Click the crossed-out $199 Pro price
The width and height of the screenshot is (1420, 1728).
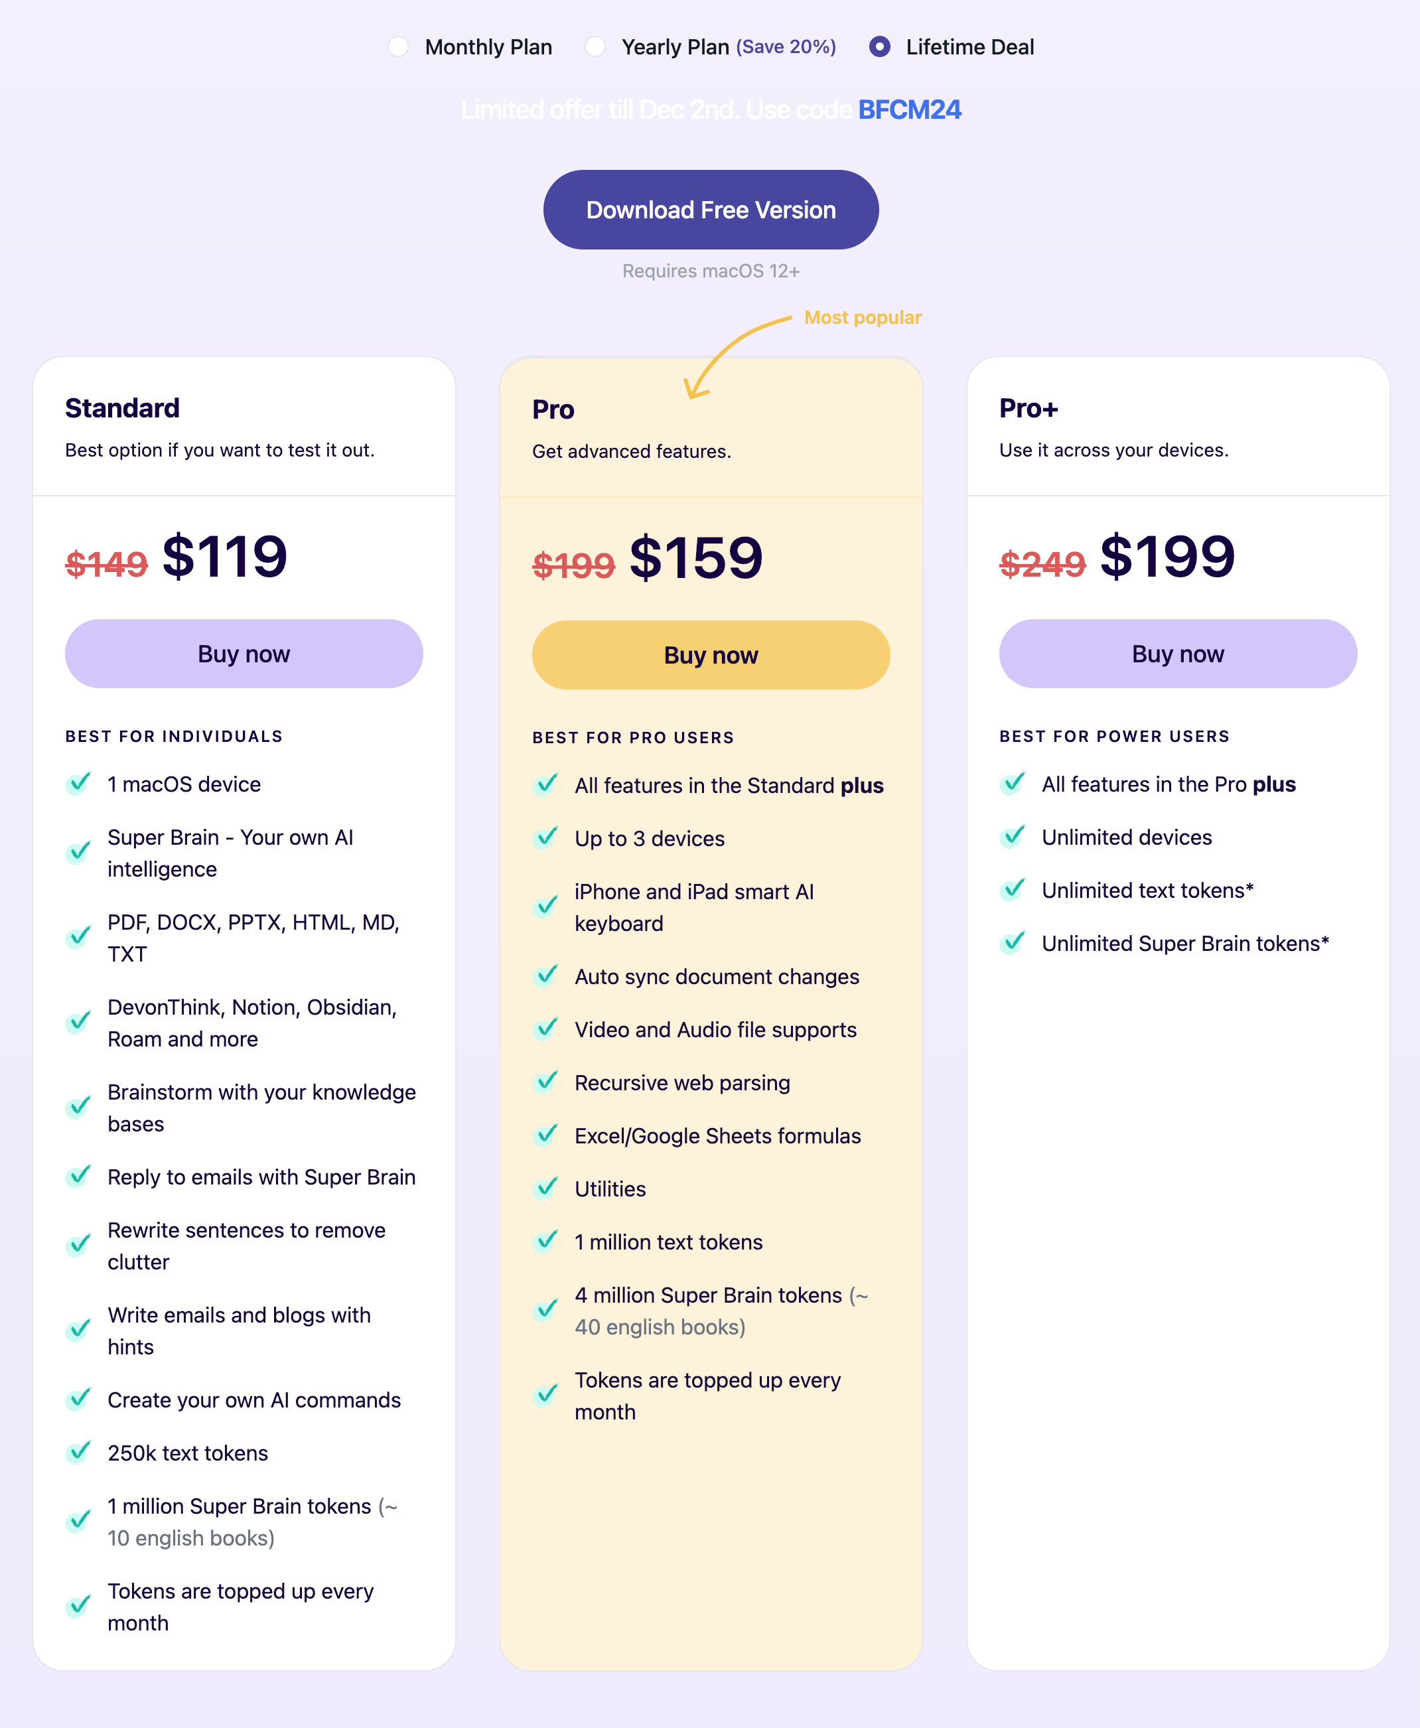click(573, 565)
